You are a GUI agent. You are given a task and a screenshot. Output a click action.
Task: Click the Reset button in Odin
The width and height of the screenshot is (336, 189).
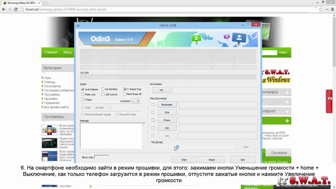[212, 160]
